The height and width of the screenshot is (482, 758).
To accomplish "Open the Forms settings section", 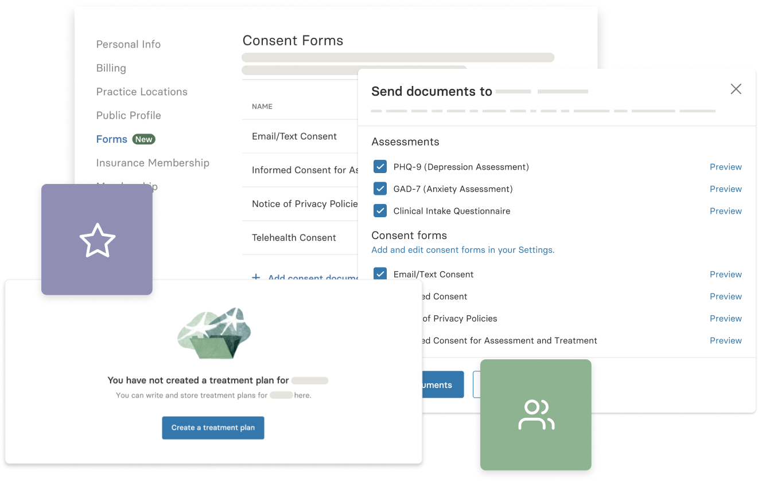I will click(x=112, y=139).
